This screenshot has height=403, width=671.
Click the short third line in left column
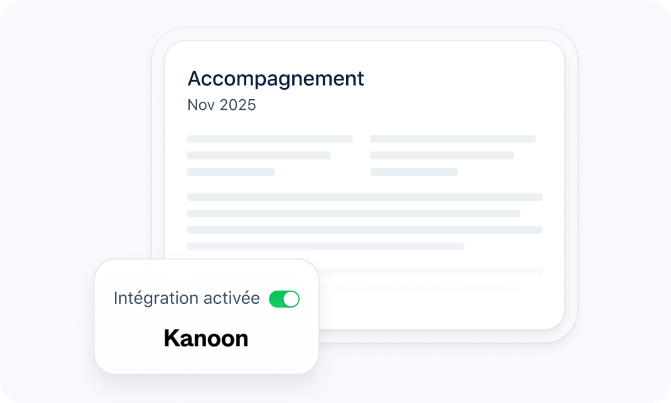point(231,171)
